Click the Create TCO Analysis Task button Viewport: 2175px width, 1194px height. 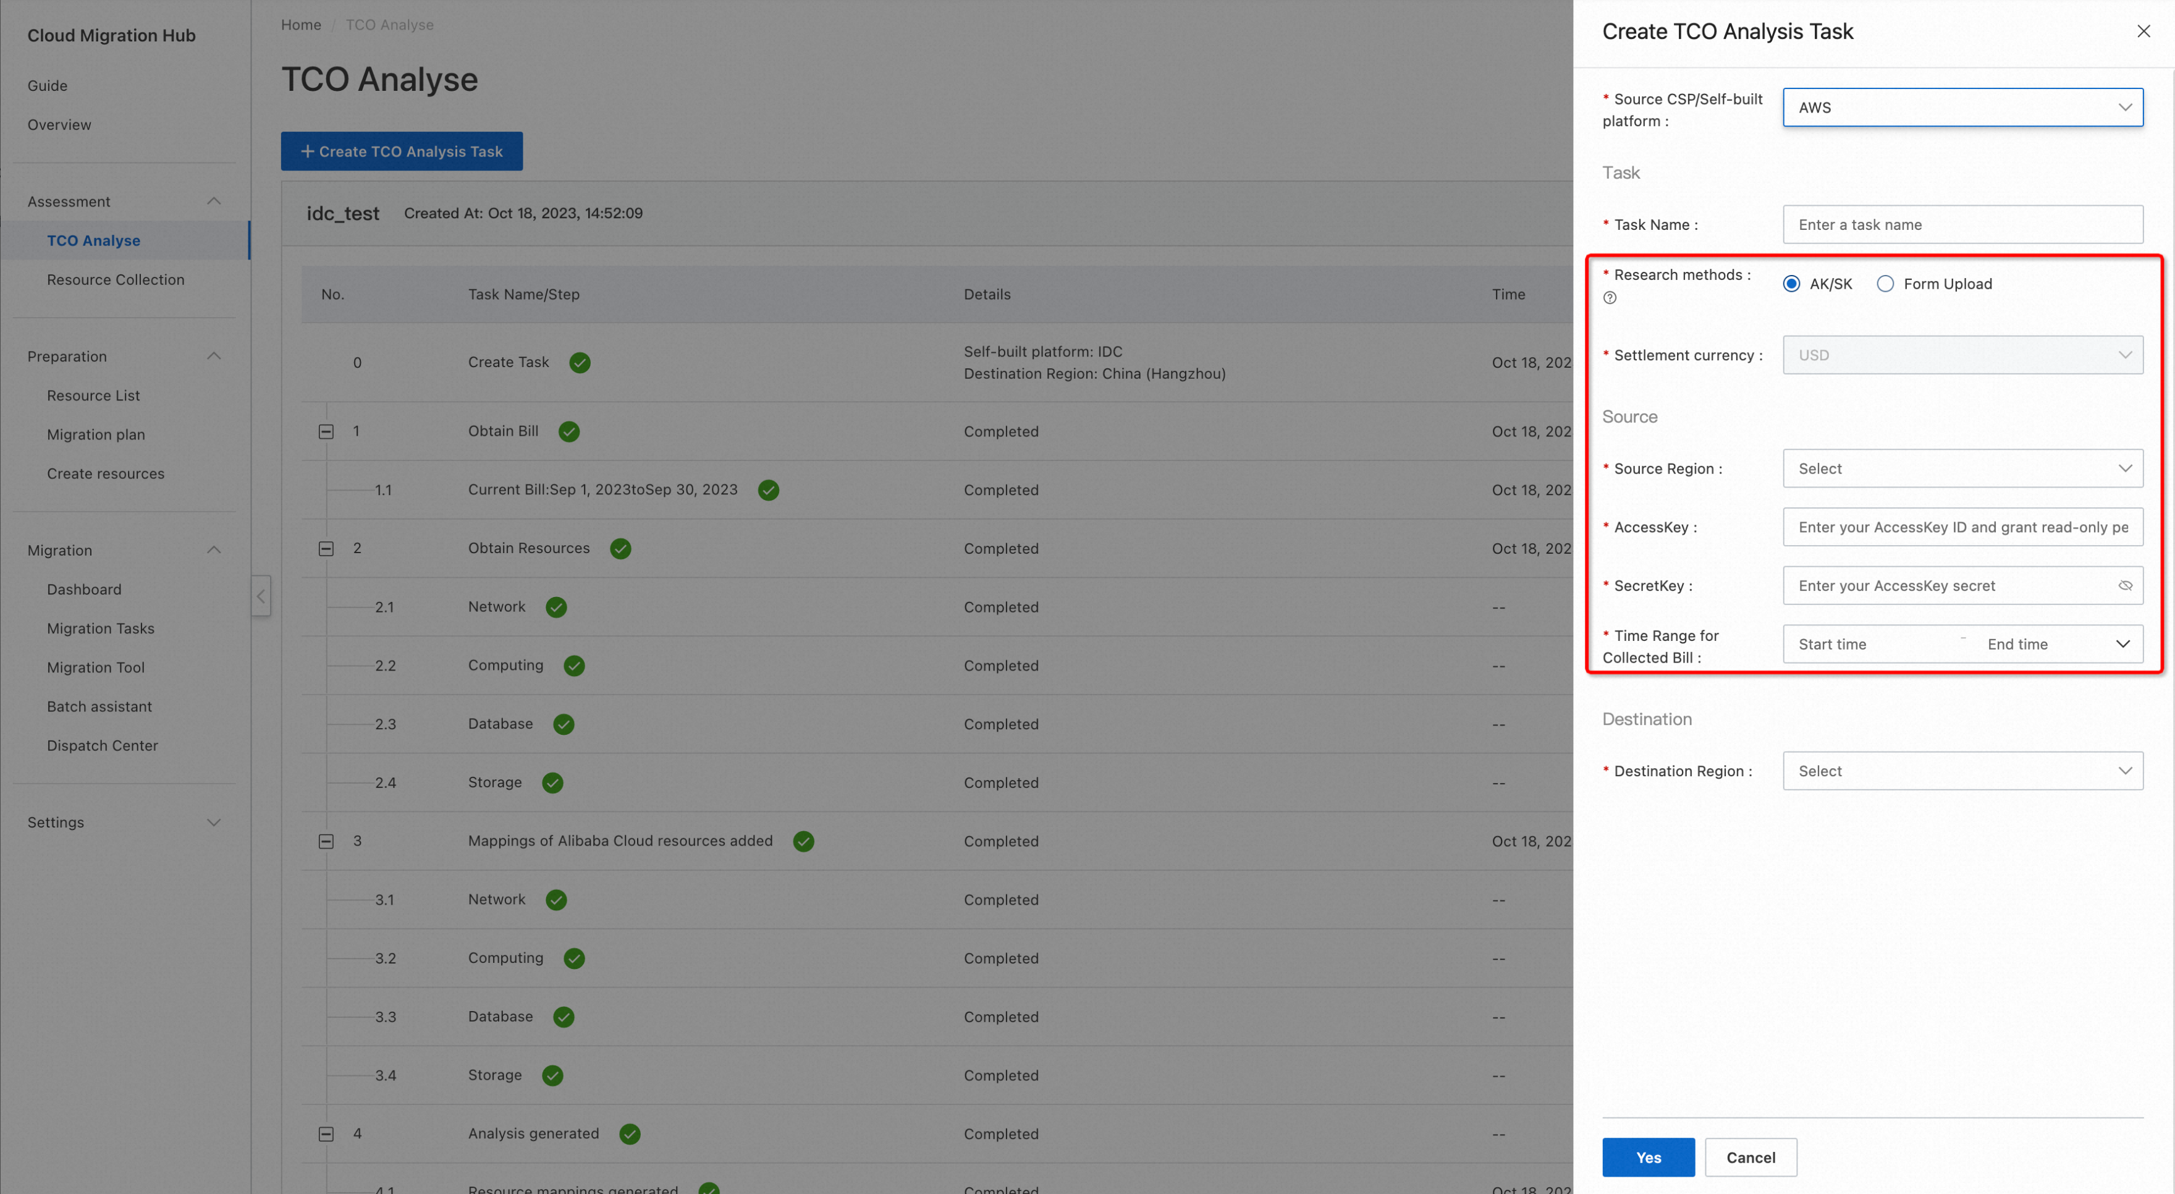pos(402,151)
